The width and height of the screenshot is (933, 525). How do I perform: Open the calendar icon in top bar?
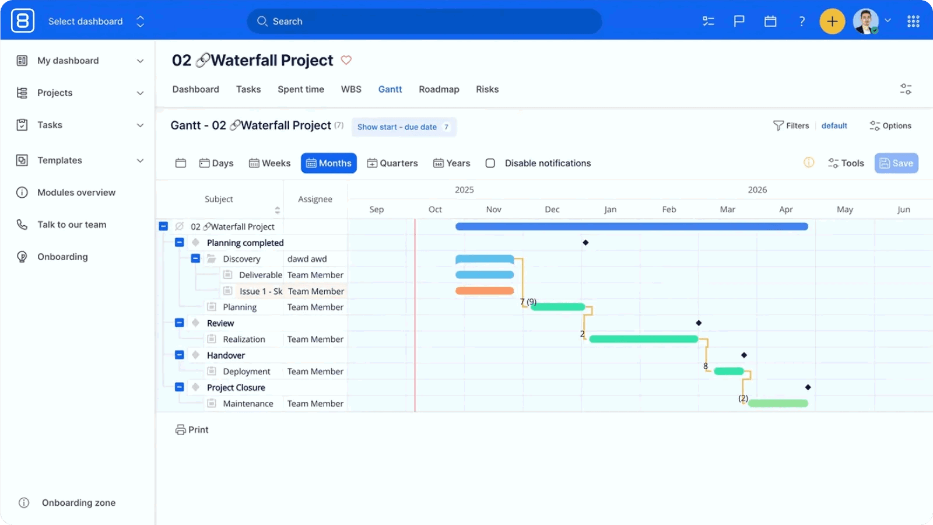point(770,22)
